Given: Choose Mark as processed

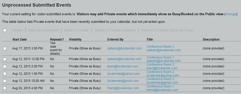Looking at the screenshot, I should (x=43, y=30).
